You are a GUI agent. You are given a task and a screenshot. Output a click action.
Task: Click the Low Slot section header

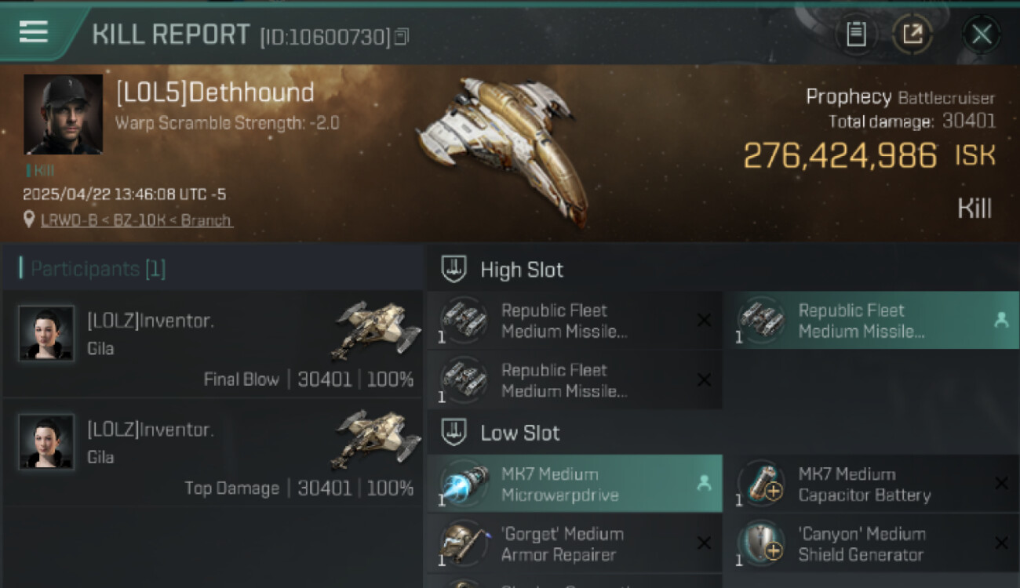pos(519,433)
